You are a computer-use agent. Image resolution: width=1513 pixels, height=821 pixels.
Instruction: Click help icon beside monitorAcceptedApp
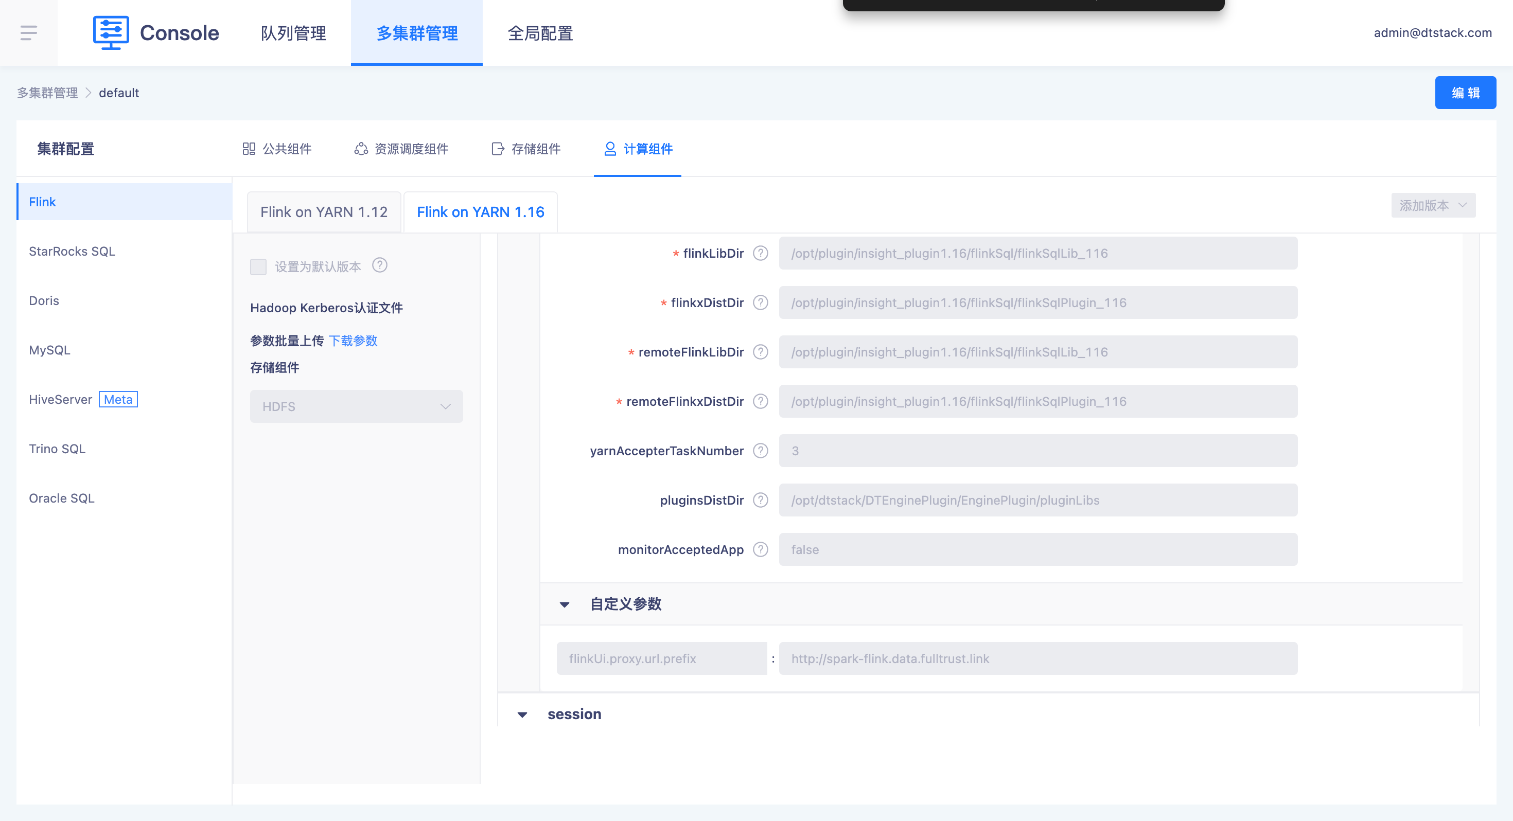(x=761, y=549)
